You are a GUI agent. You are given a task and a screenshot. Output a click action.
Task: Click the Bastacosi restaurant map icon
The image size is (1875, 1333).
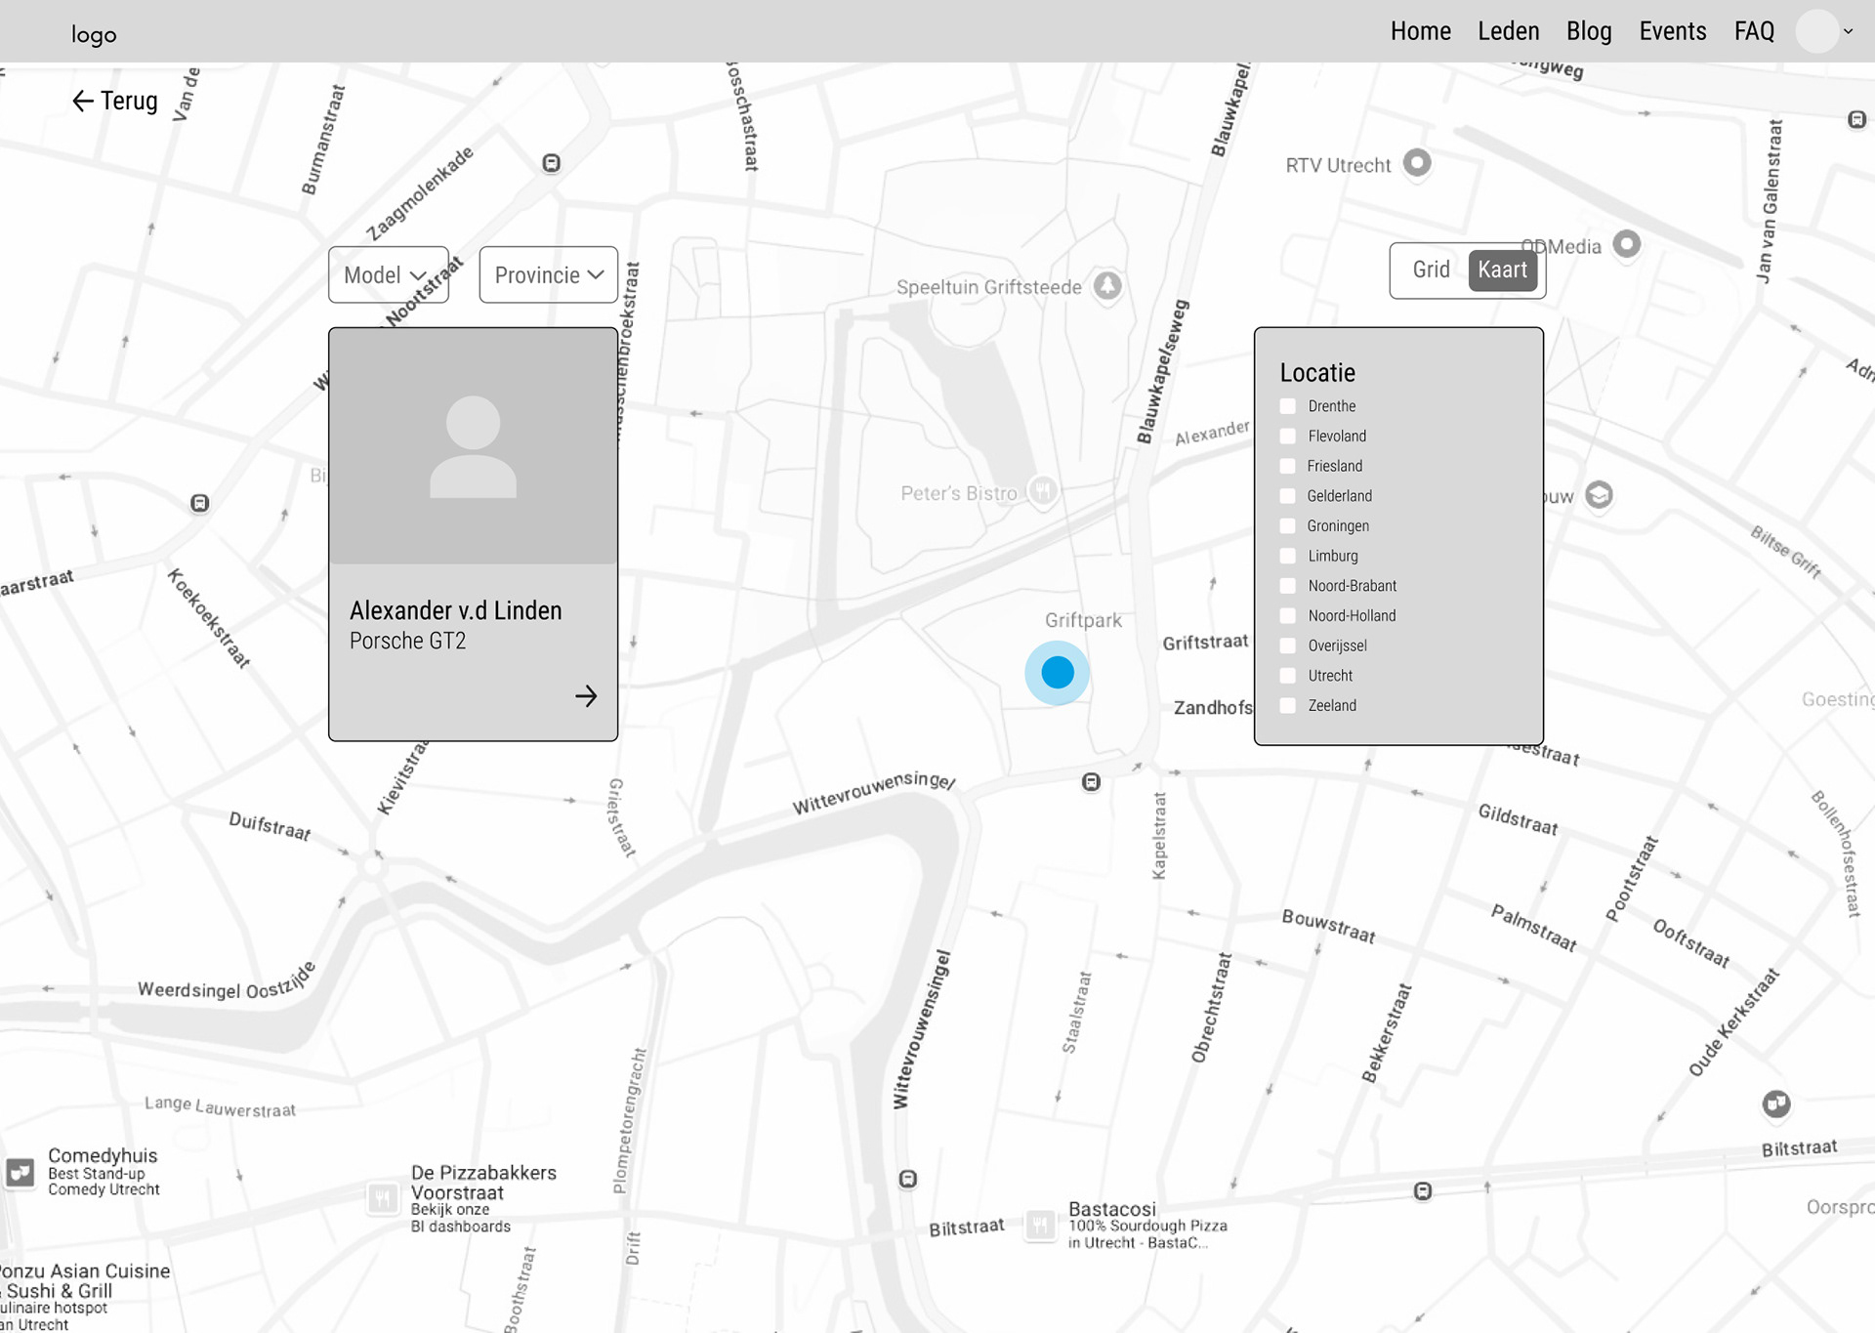coord(1041,1224)
